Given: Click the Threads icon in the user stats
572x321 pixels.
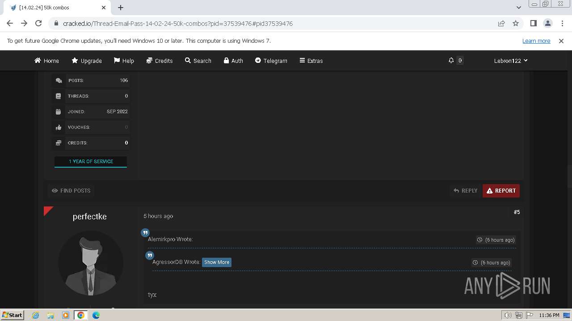Looking at the screenshot, I should tap(59, 96).
